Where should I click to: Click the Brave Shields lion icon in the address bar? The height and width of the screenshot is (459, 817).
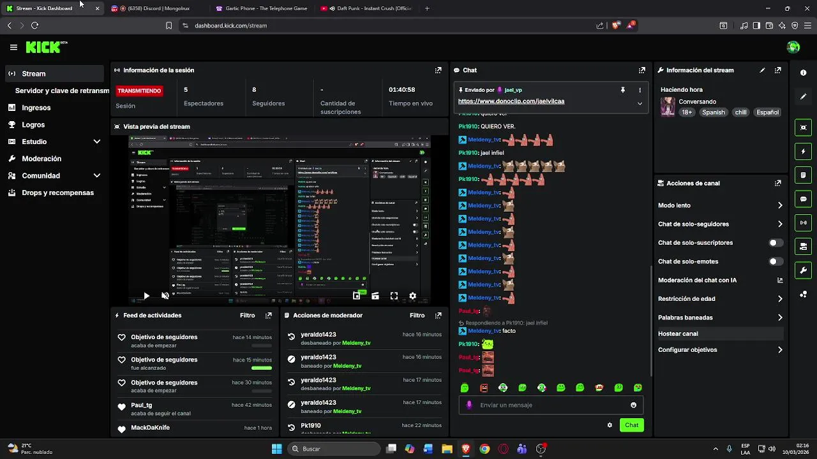[x=615, y=25]
